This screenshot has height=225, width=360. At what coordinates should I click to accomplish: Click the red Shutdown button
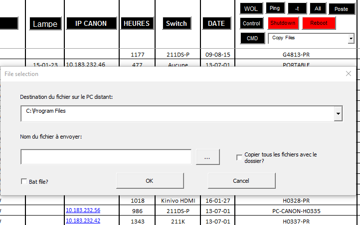[x=283, y=23]
